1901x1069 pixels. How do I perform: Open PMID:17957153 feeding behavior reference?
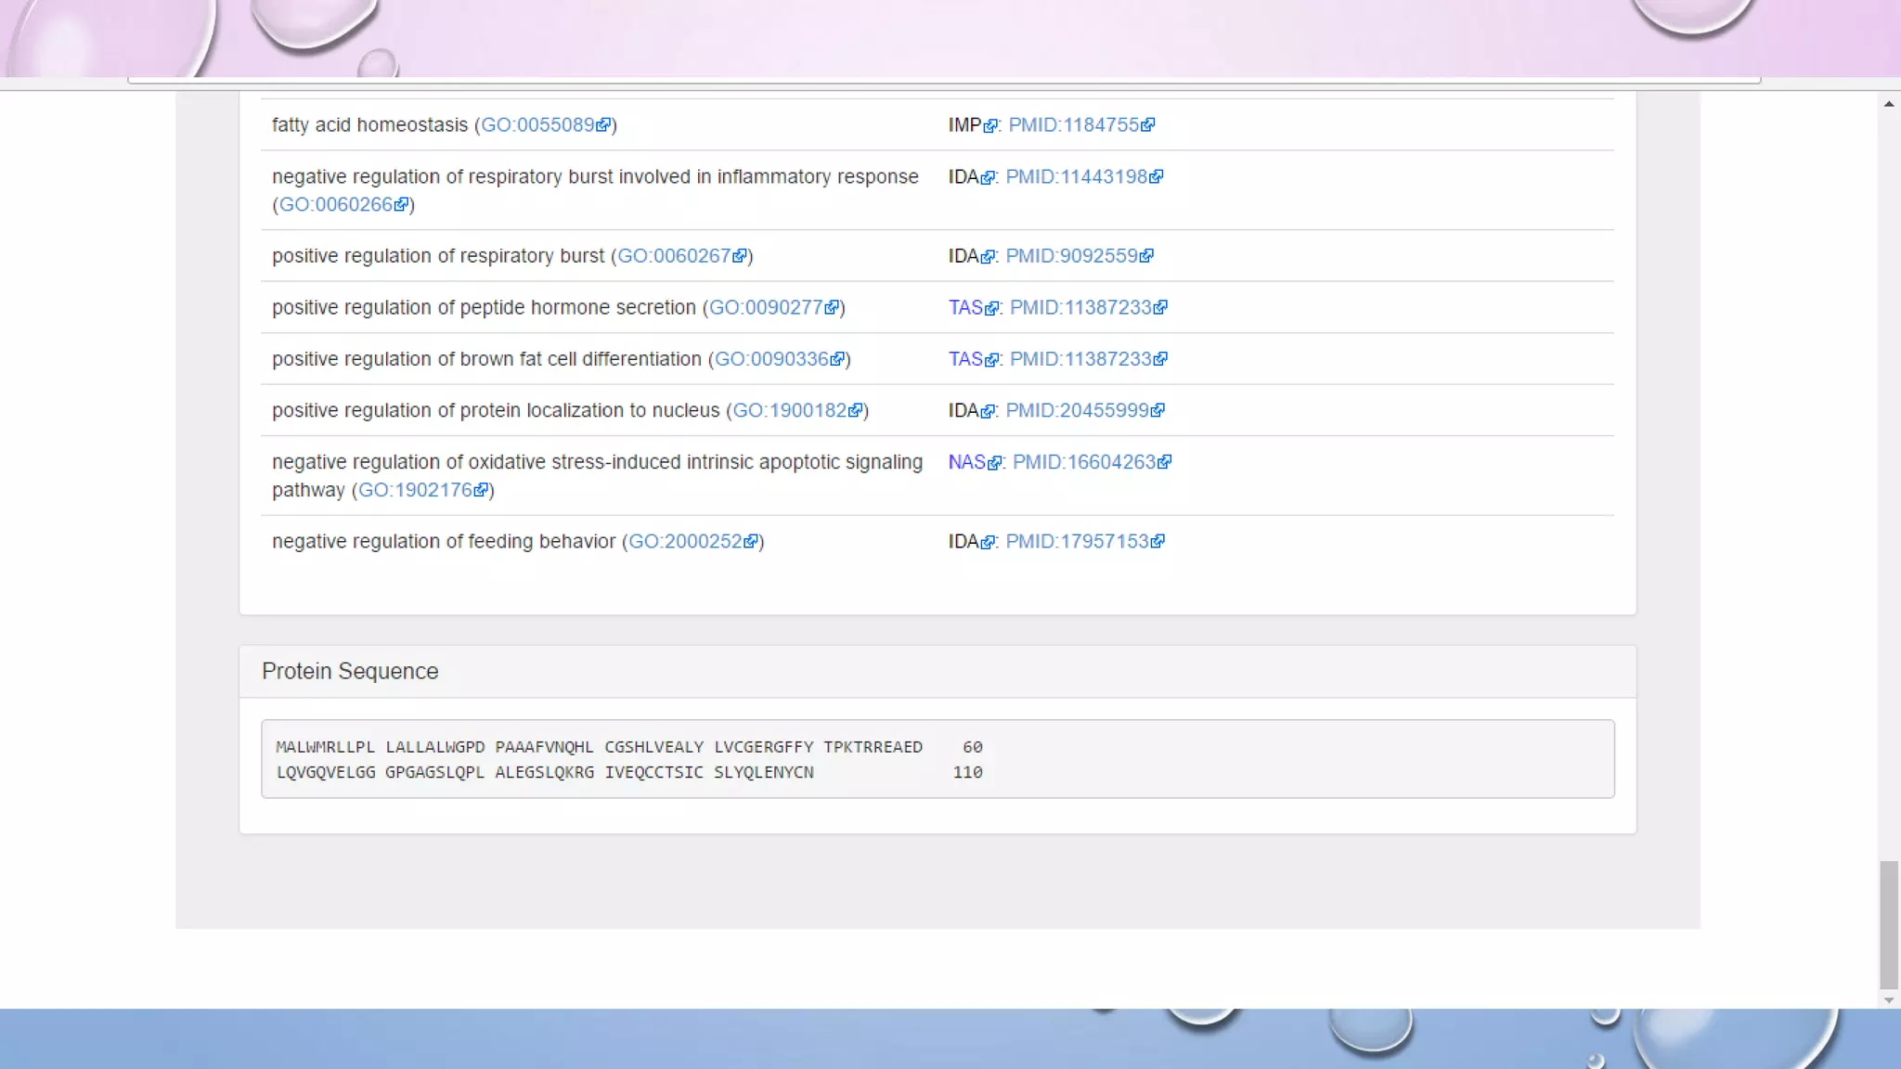pyautogui.click(x=1077, y=542)
